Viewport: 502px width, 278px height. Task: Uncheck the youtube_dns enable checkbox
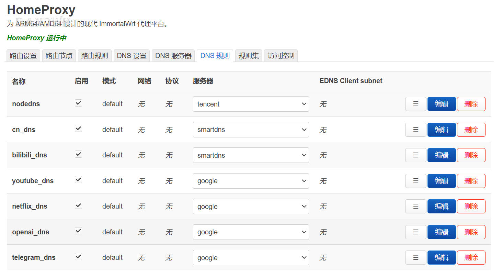coord(79,180)
